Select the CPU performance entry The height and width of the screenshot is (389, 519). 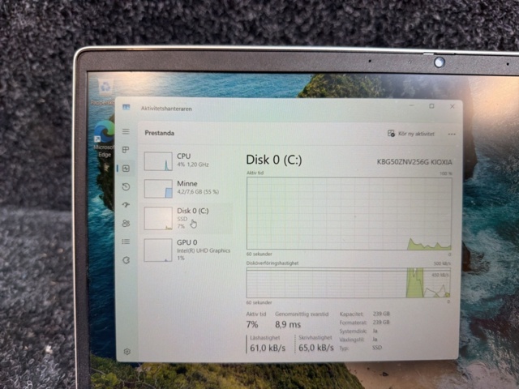[187, 161]
